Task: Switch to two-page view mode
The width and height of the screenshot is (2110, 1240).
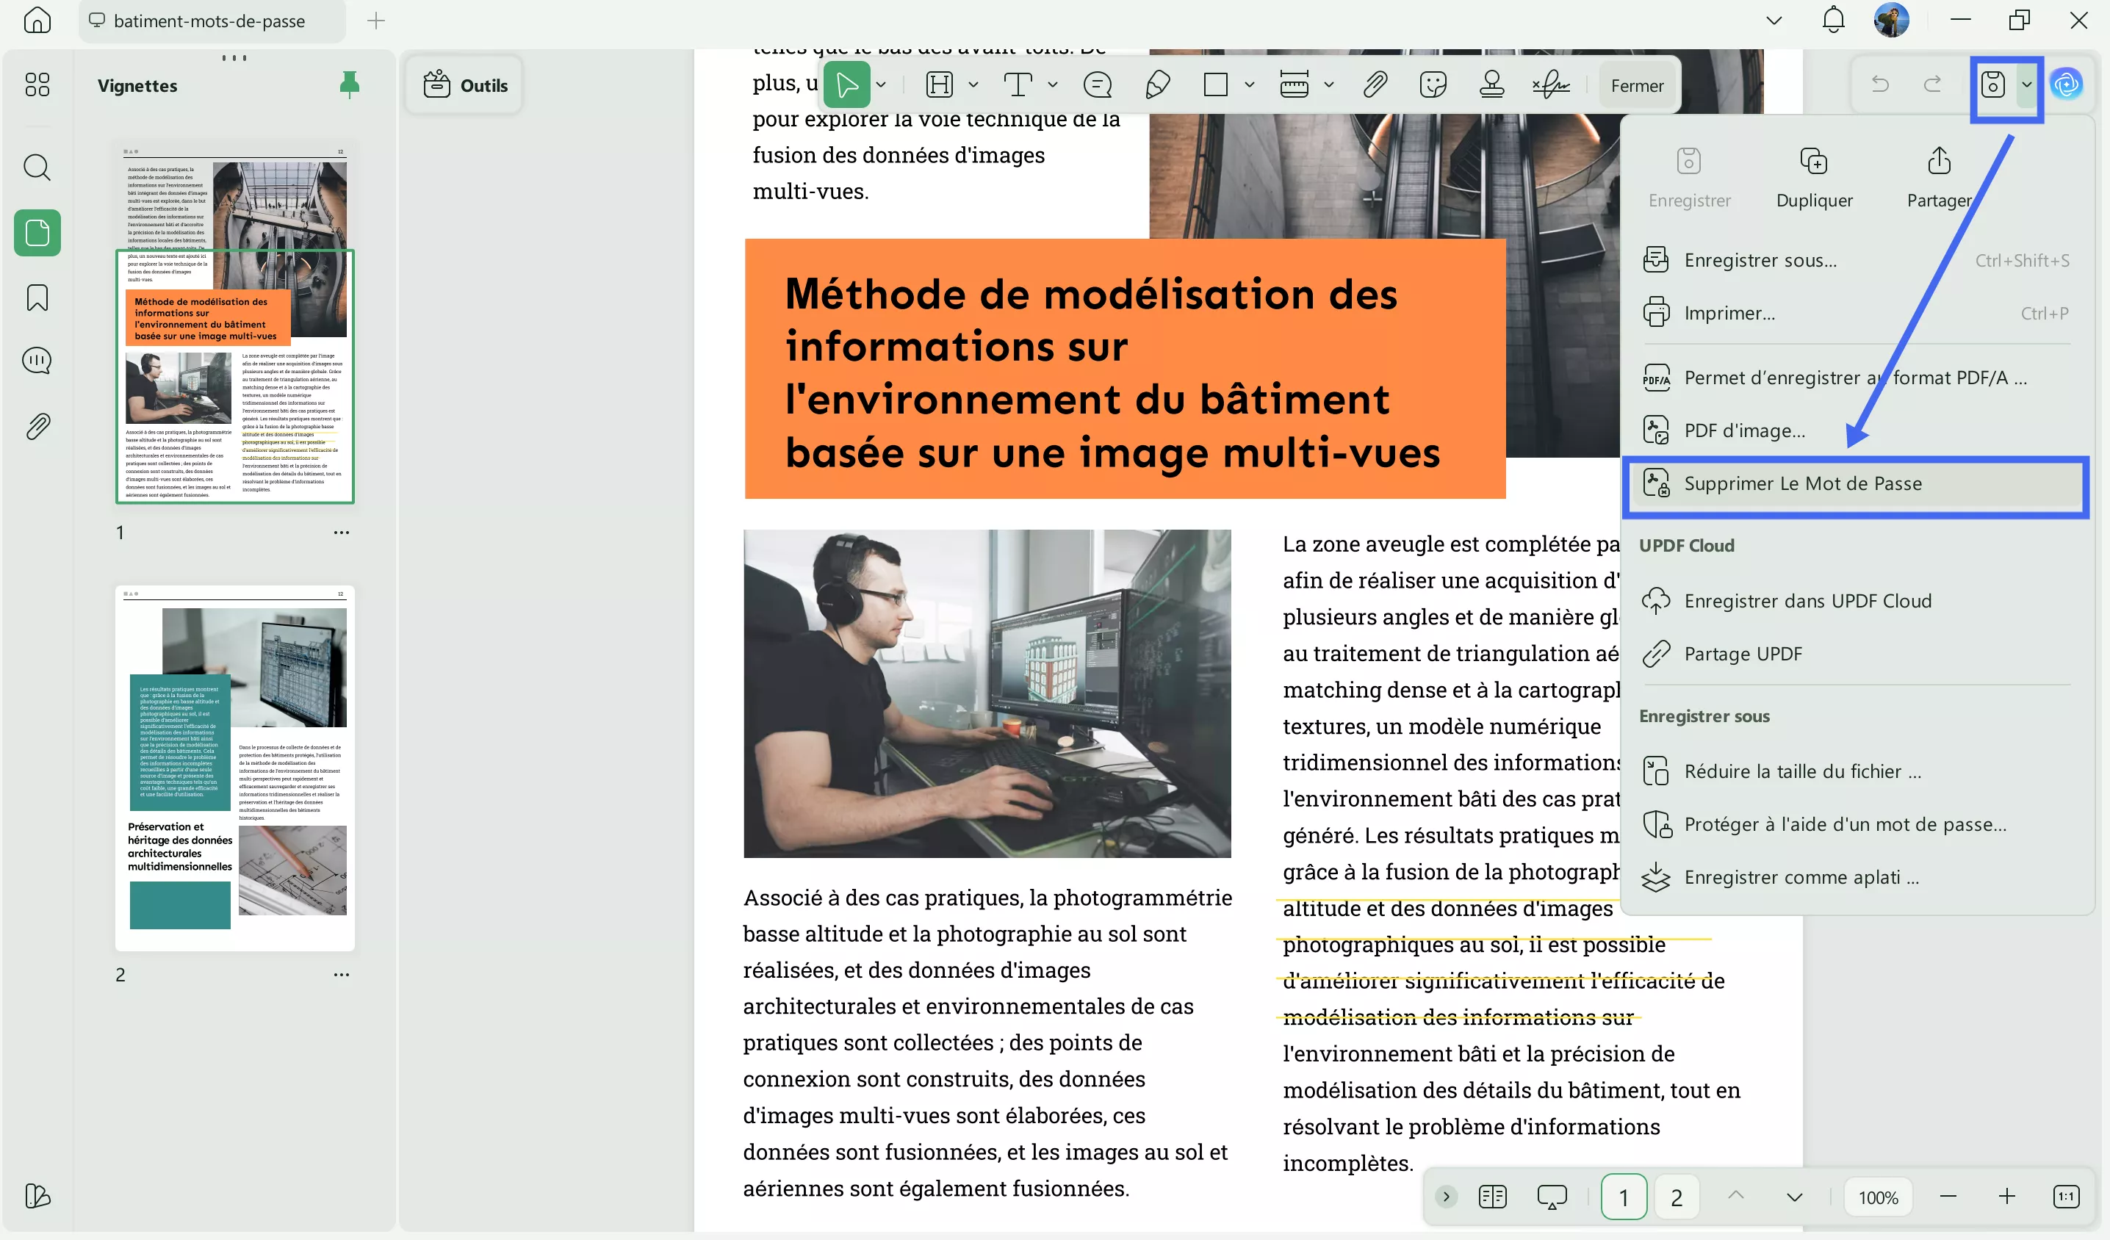Action: click(x=1493, y=1197)
